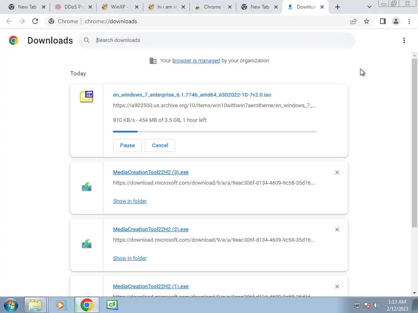Bookmark this page with the star icon
The height and width of the screenshot is (313, 418).
coord(367,21)
